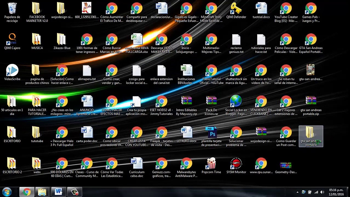Open Google Chrome from the taskbar
The width and height of the screenshot is (350, 197).
pos(27,192)
